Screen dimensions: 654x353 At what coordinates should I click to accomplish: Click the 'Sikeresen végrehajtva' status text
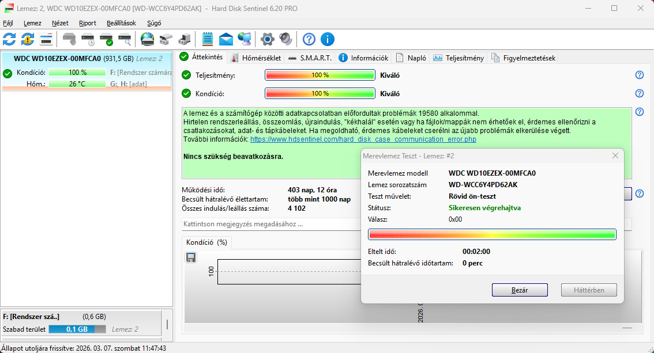point(484,208)
